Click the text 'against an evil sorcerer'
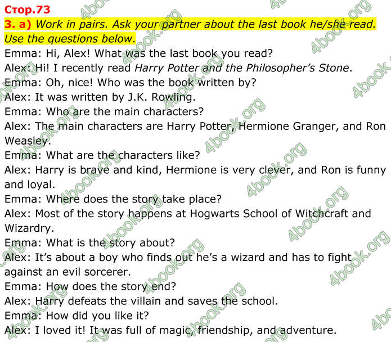Image resolution: width=391 pixels, height=342 pixels. coord(67,272)
